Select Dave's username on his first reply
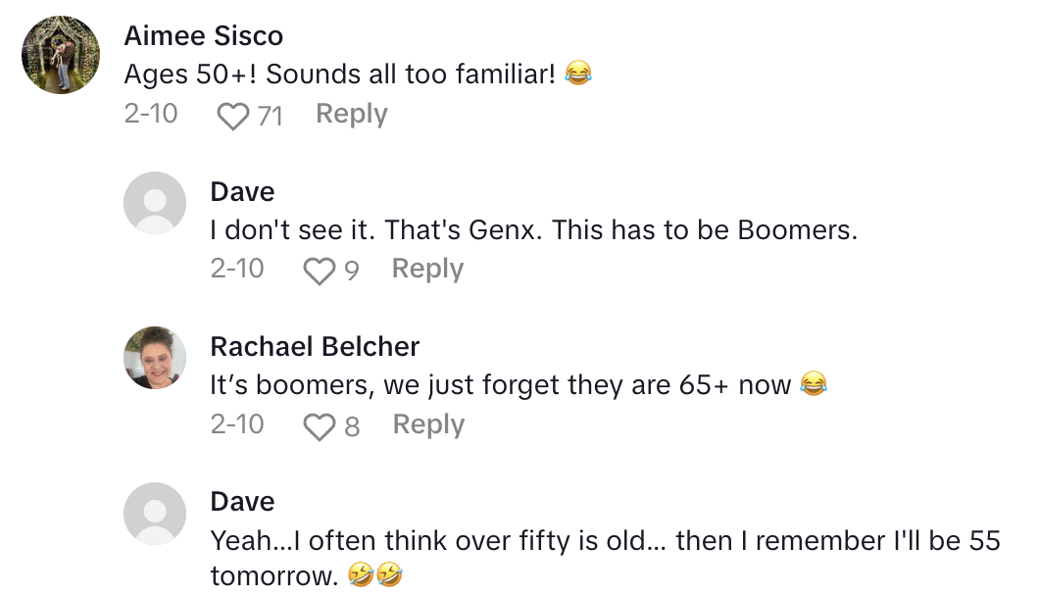This screenshot has height=596, width=1039. click(242, 191)
